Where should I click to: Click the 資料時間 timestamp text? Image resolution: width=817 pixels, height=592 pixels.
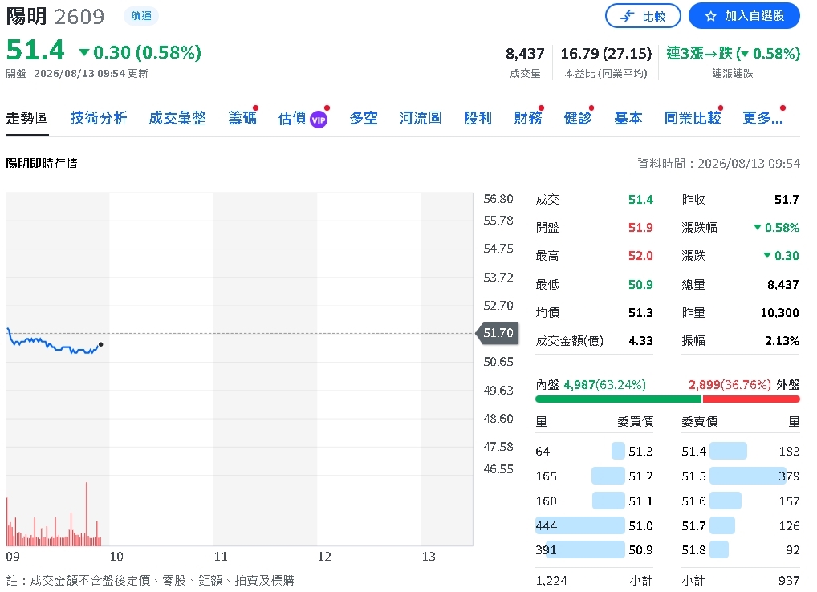point(718,164)
